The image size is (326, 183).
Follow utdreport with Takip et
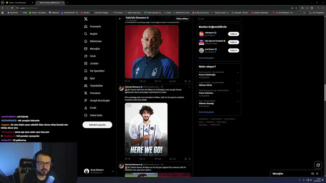(x=234, y=34)
